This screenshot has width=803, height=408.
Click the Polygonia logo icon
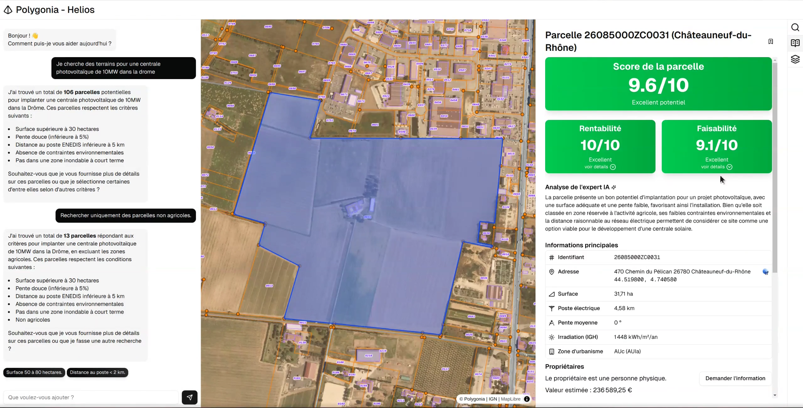(x=8, y=10)
